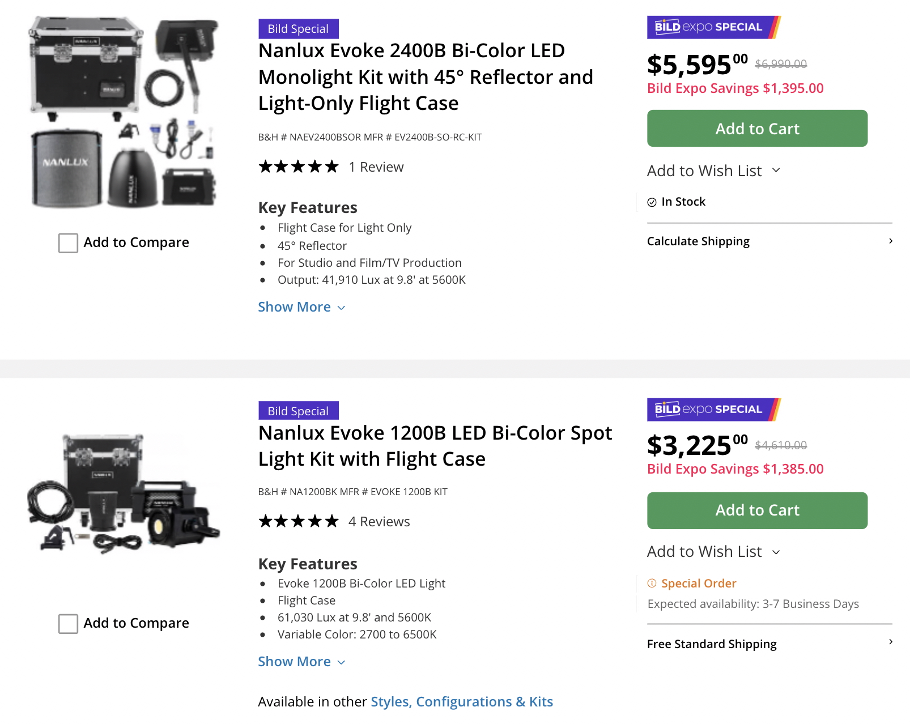Add the Nanlux Evoke 2400B to cart
This screenshot has width=910, height=724.
(x=757, y=129)
